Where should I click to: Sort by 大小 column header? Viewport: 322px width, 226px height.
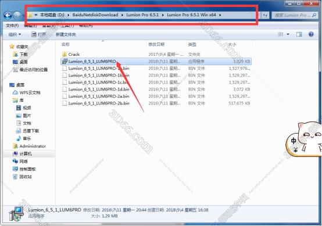(232, 44)
